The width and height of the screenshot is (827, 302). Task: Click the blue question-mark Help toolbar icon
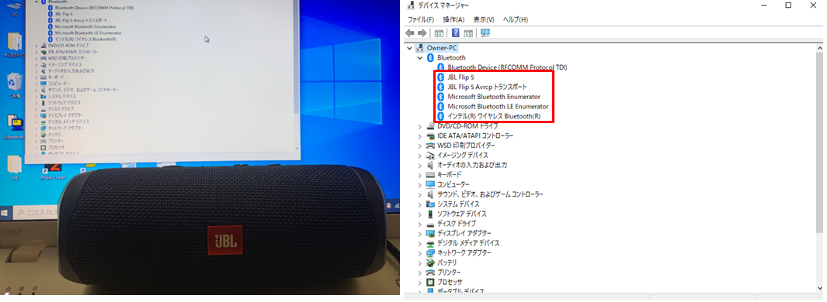pos(456,33)
